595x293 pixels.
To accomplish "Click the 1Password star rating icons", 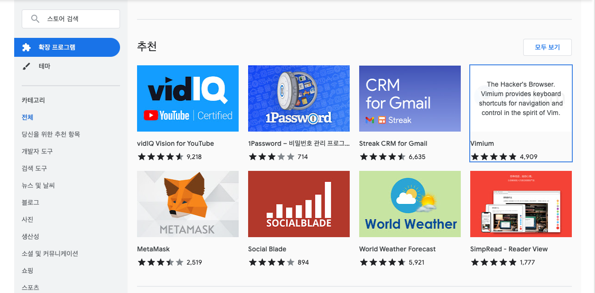I will (272, 157).
